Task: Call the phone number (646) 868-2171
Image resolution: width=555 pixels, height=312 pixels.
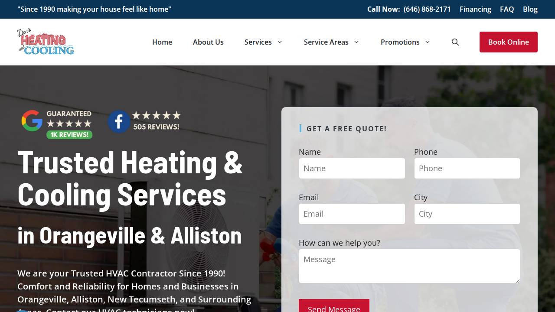Action: coord(427,9)
